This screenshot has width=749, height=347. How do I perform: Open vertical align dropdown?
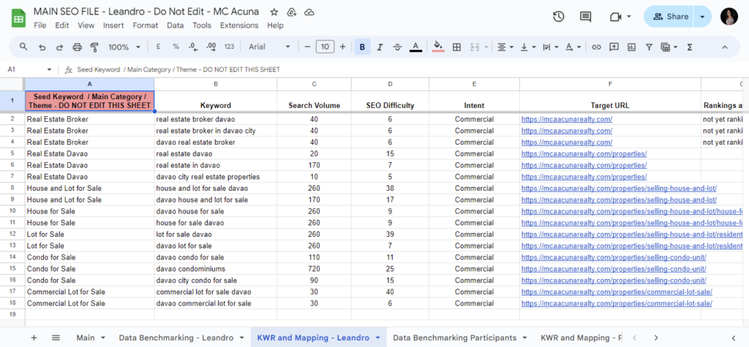527,47
